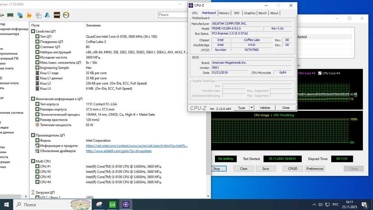Click the green memory module toolbar icon

[10, 15]
